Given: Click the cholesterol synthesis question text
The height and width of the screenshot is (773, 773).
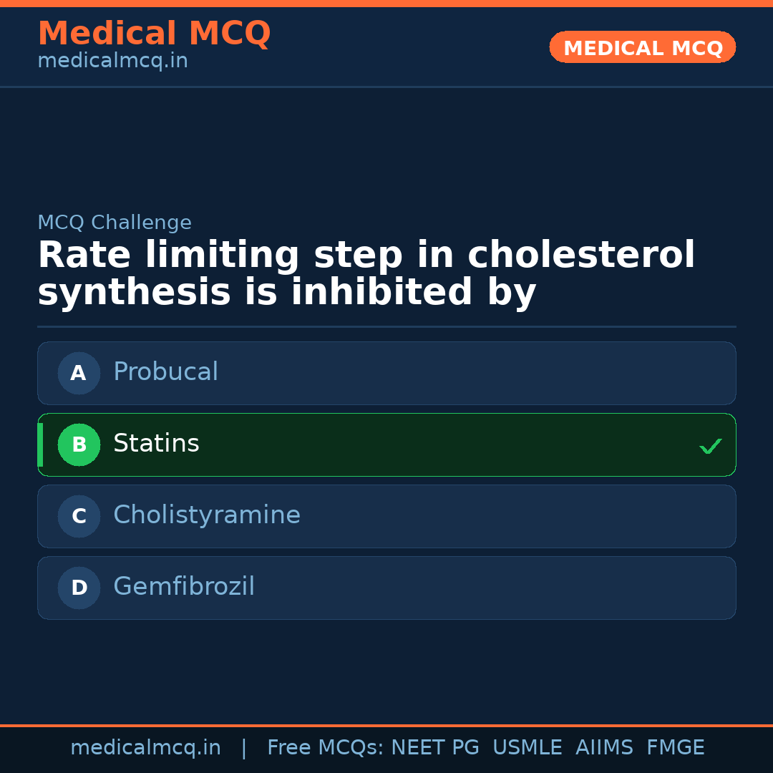Looking at the screenshot, I should coord(365,274).
